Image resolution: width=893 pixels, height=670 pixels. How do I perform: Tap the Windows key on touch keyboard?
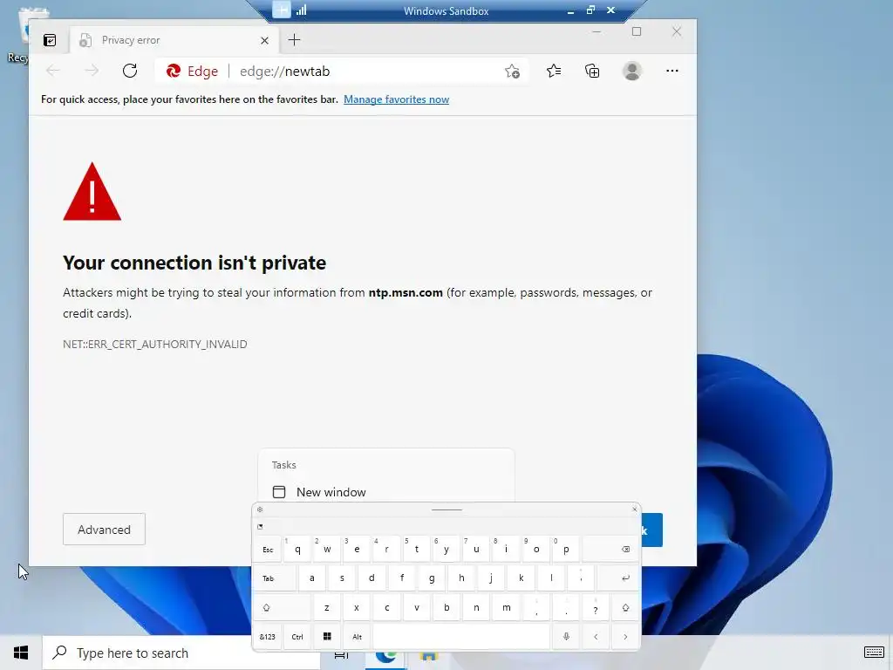point(328,637)
